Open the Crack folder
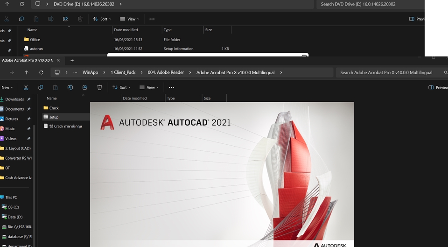Viewport: 448px width, 247px height. click(x=54, y=108)
